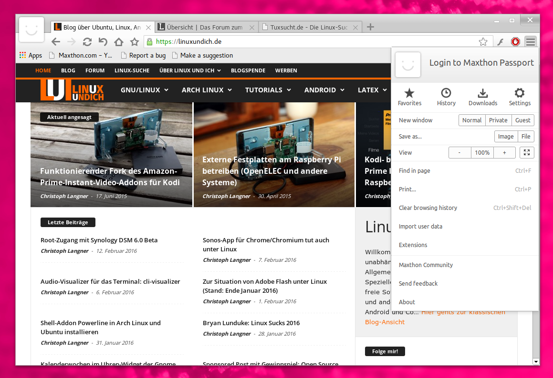Viewport: 553px width, 378px height.
Task: Open a Guest new window
Action: point(522,120)
